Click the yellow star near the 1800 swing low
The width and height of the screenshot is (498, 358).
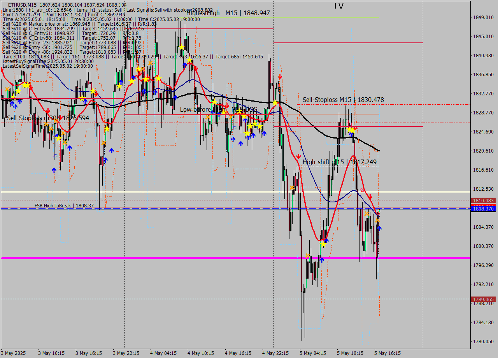pyautogui.click(x=323, y=244)
